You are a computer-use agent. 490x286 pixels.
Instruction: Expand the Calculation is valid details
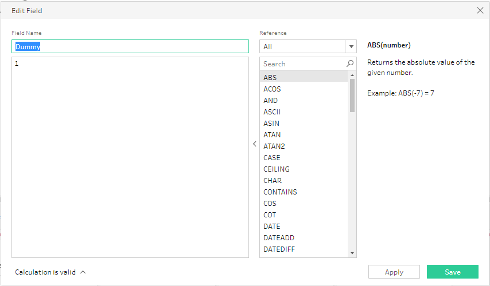click(83, 272)
